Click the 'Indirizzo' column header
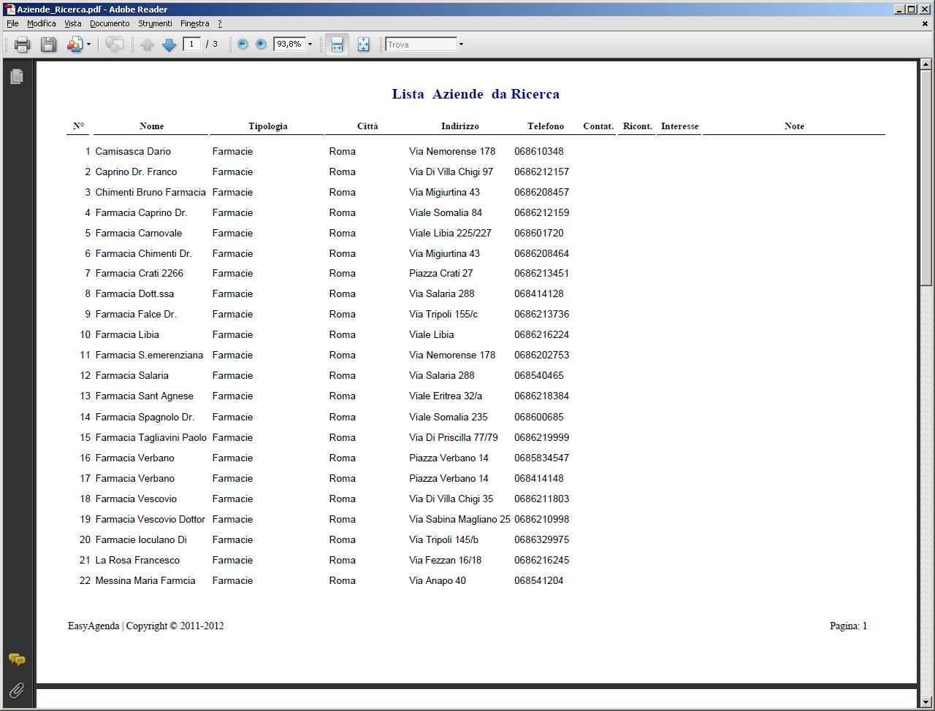Screen dimensions: 935x711 point(460,126)
